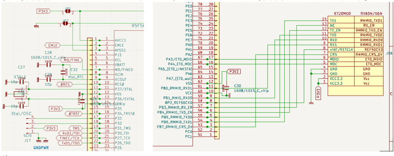
Task: Click the PB0_RMMI0_RXD1 pin label
Action: point(176,88)
